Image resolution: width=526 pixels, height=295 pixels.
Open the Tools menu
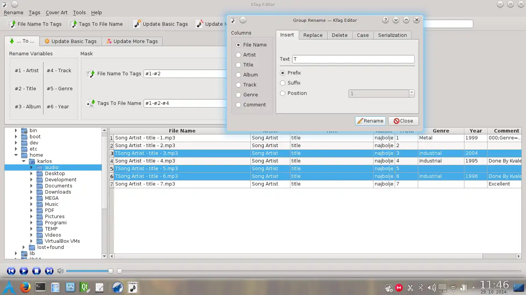[x=79, y=13]
